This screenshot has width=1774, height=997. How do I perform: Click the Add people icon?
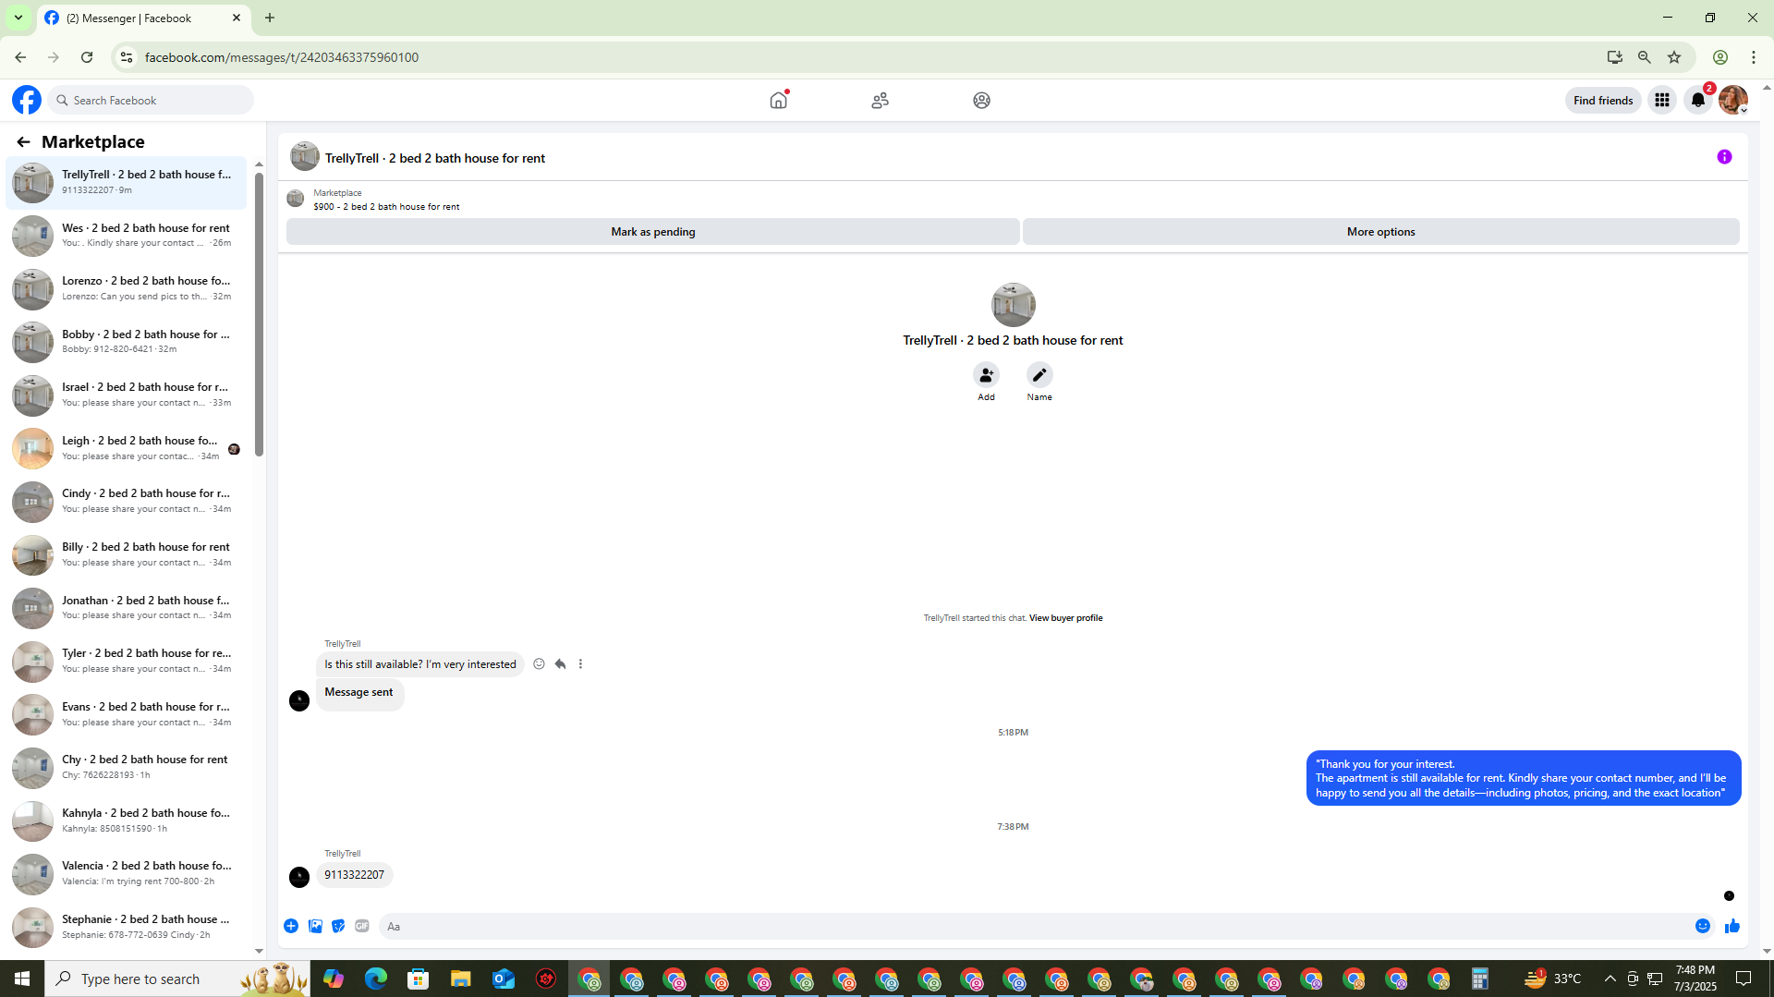pyautogui.click(x=986, y=375)
